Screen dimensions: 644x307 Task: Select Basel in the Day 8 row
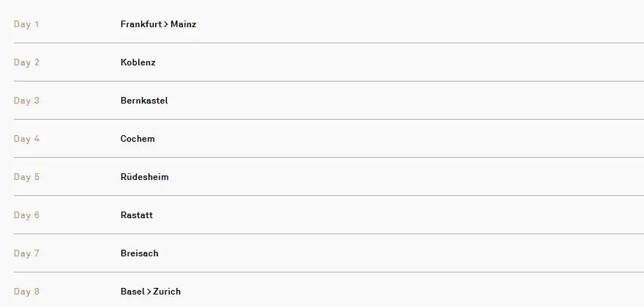[132, 292]
